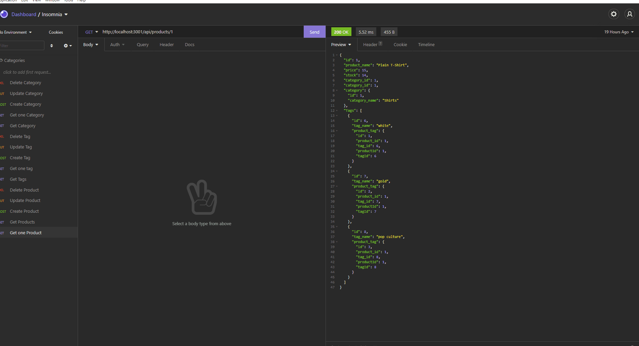This screenshot has width=639, height=346.
Task: Open the 19 Hours Ago response history dropdown
Action: tap(618, 32)
